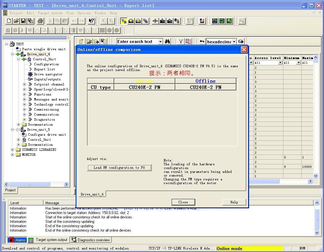Click the left arrow icon before hexadecimal box
Viewport: 324px width, 252px height.
pos(202,41)
